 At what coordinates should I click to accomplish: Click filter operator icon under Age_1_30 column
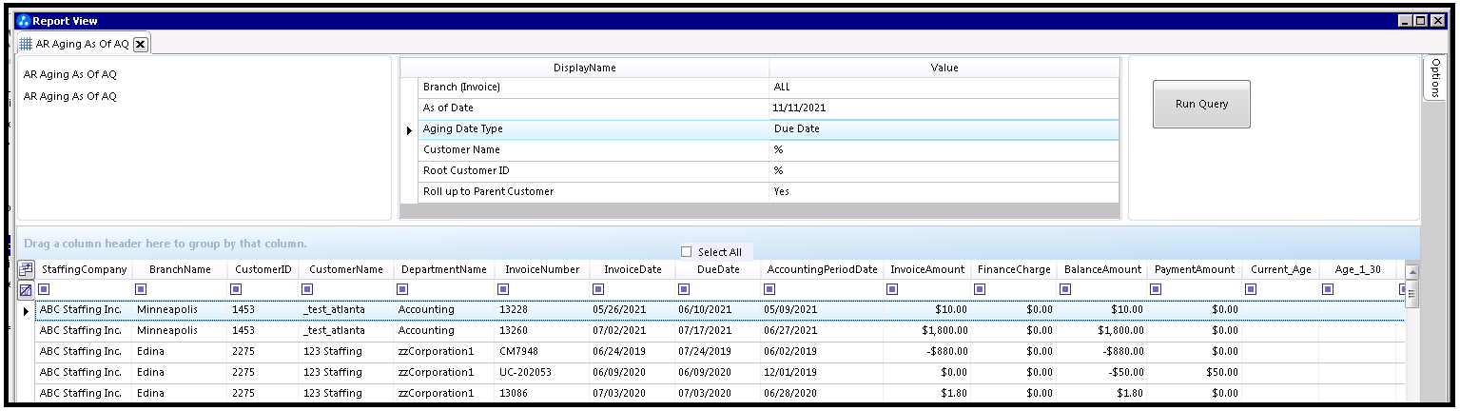click(1326, 289)
